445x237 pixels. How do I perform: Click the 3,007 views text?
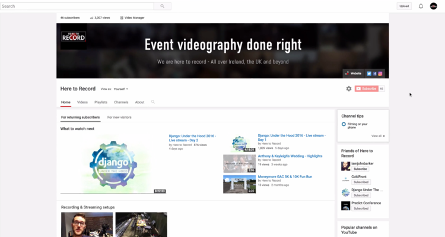(x=102, y=18)
